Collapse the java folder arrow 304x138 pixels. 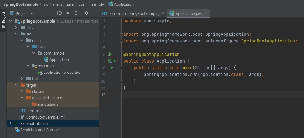click(x=28, y=47)
